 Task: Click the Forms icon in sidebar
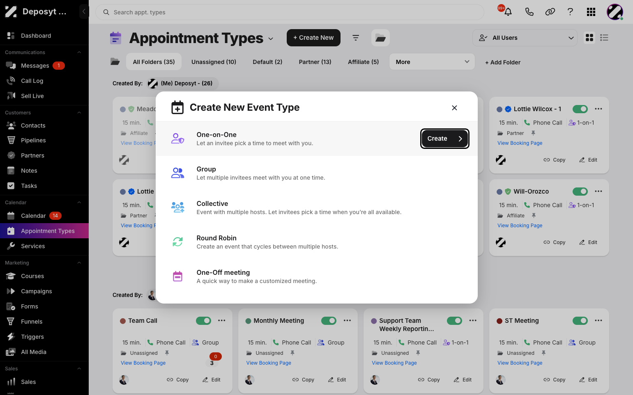pyautogui.click(x=11, y=306)
